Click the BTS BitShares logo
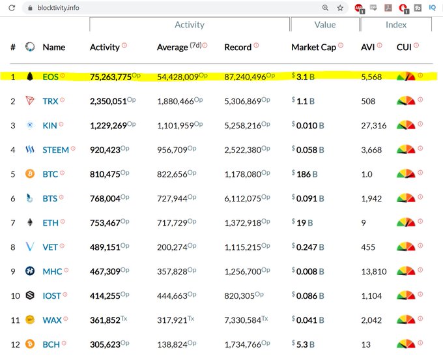Image resolution: width=443 pixels, height=358 pixels. click(x=30, y=198)
